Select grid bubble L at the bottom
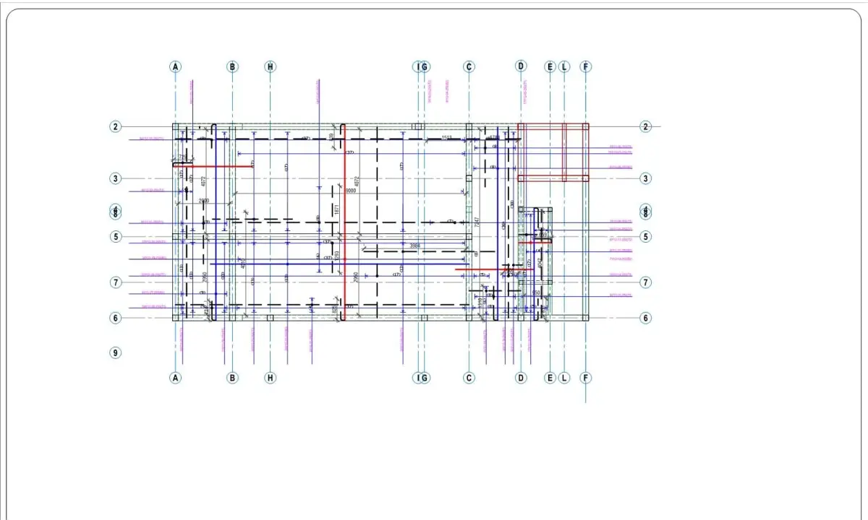Screen dimensions: 868x520 (565, 378)
